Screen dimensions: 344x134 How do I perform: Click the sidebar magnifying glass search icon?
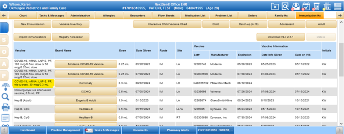click(5, 97)
